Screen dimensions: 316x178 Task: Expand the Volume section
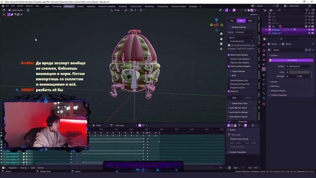274,82
